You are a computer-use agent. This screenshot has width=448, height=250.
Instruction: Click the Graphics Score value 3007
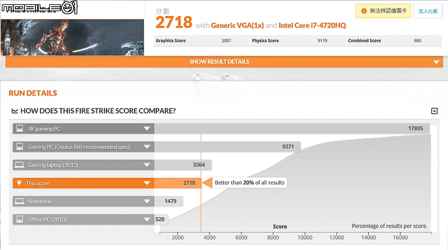click(226, 41)
